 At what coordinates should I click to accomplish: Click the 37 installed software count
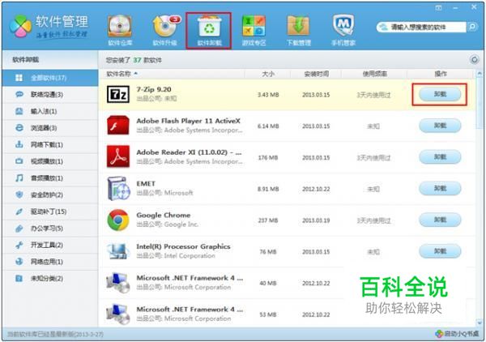[137, 60]
